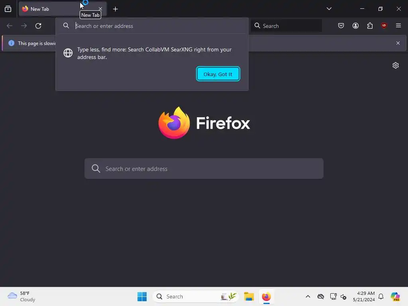This screenshot has height=306, width=408.
Task: Open the Windows Start menu
Action: 142,296
